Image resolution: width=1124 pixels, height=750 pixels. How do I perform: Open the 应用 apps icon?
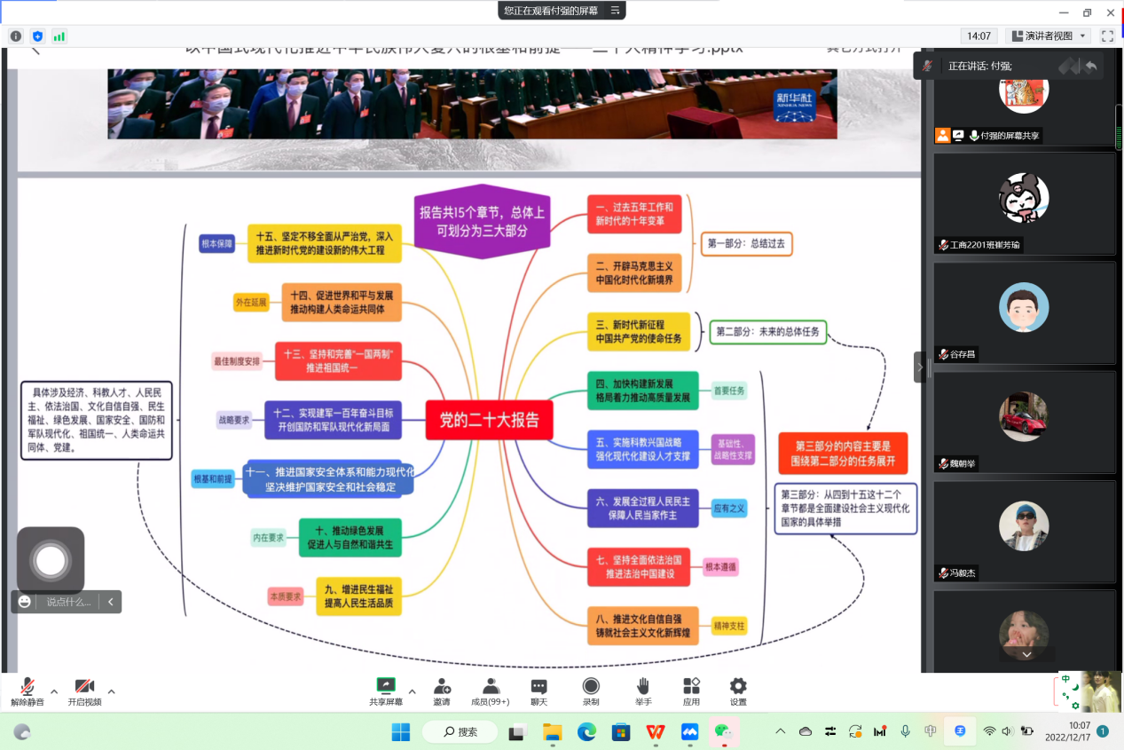691,691
